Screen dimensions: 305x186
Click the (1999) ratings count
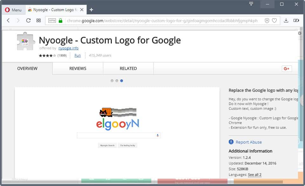[62, 56]
